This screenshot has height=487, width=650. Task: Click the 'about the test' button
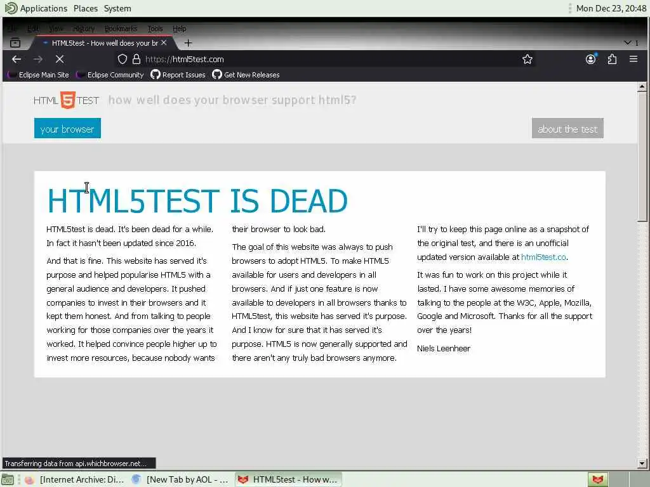click(x=567, y=128)
